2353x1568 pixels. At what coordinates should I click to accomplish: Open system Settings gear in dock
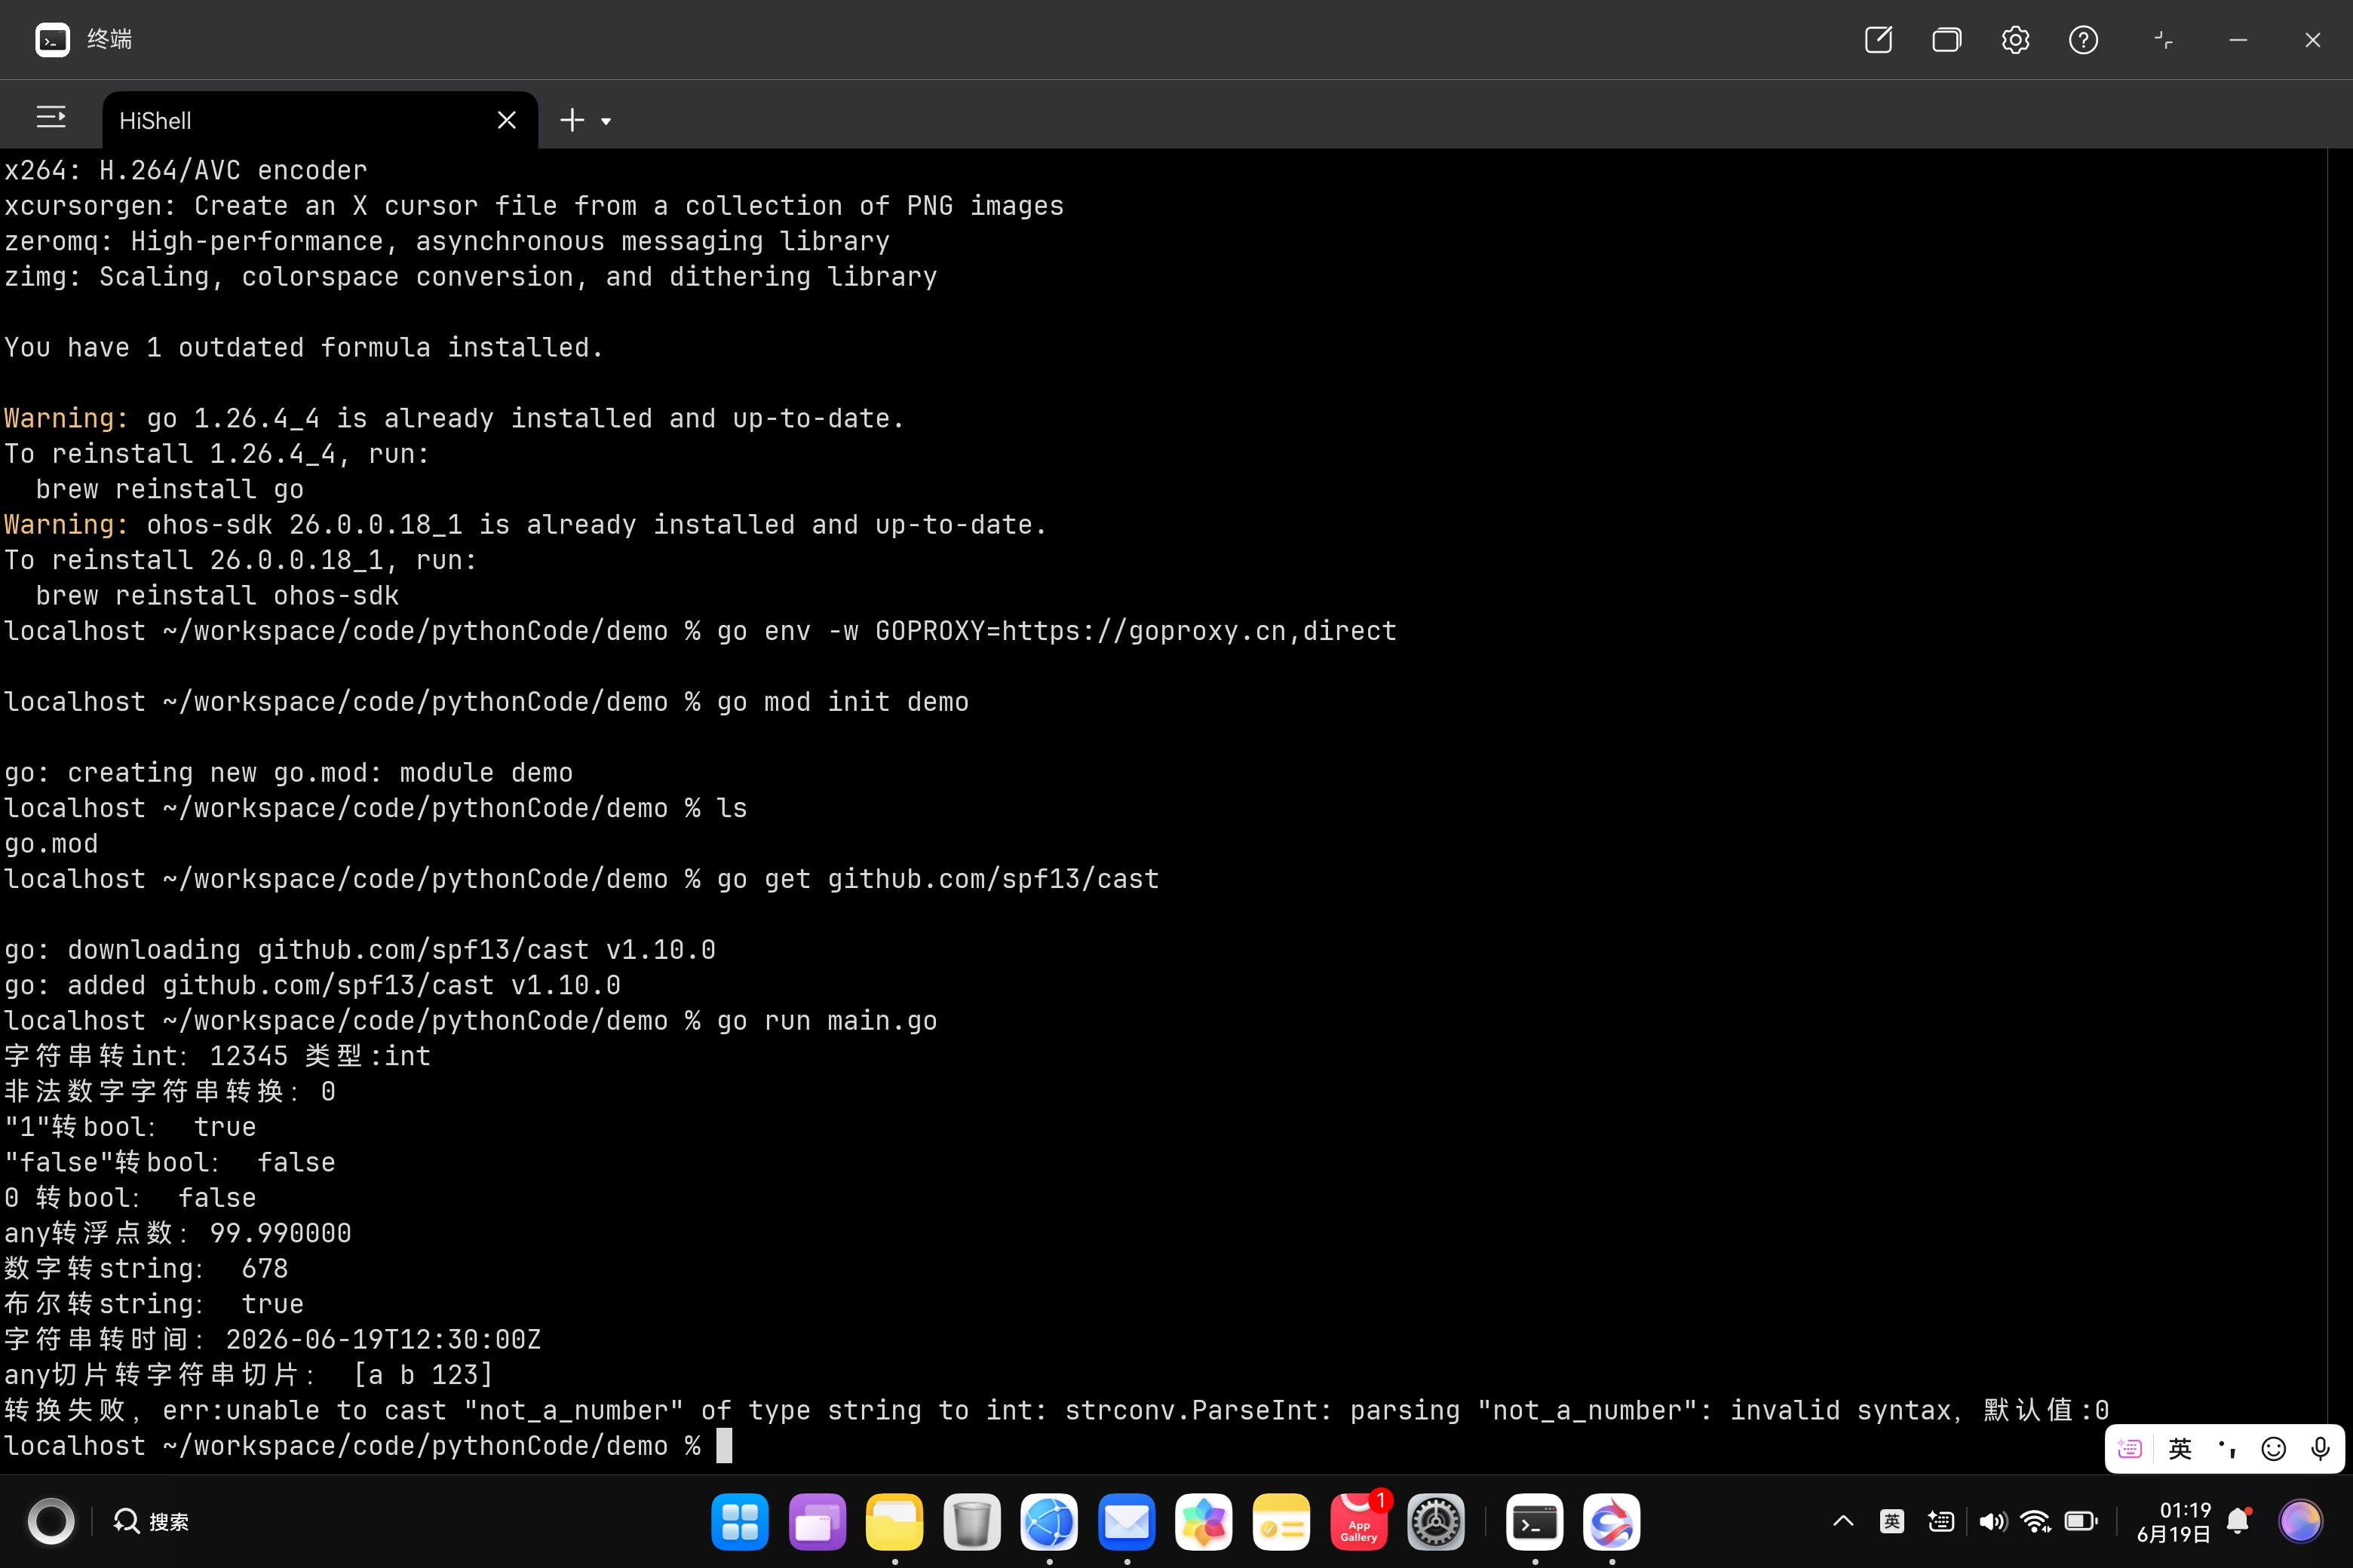click(1436, 1522)
